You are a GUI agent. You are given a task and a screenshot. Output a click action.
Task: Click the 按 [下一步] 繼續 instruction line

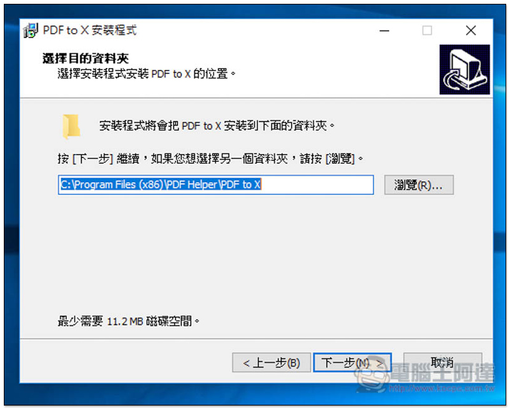point(210,159)
